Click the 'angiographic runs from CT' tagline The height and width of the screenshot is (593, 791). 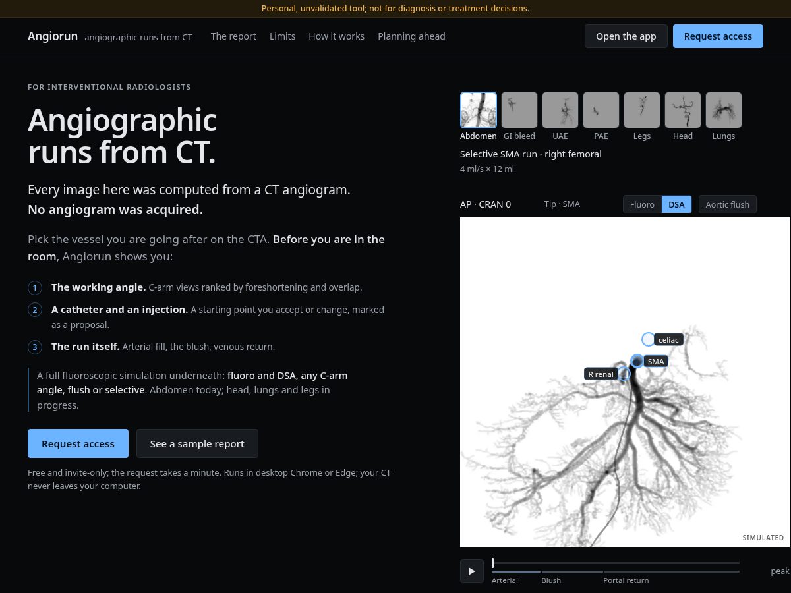[138, 37]
